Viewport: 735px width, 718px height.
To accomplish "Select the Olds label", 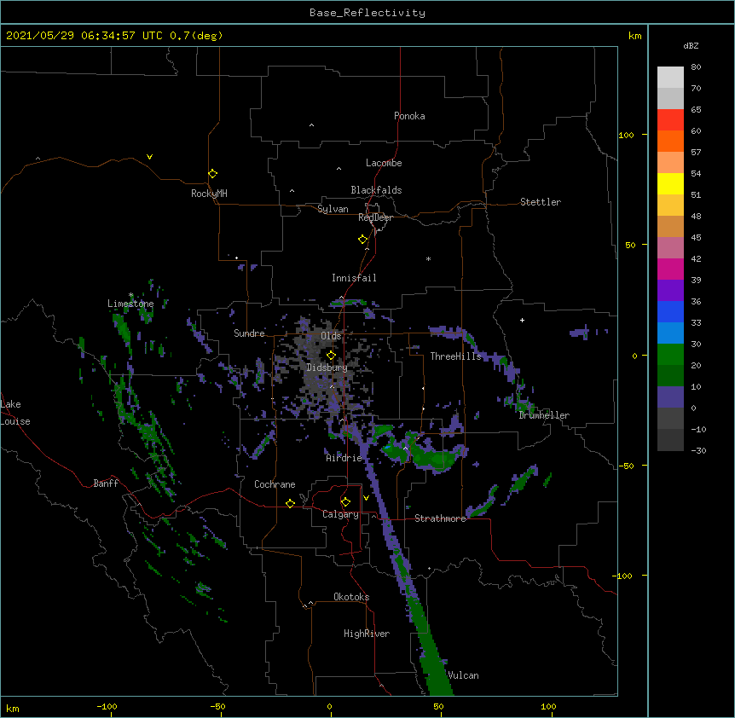I will tap(331, 336).
